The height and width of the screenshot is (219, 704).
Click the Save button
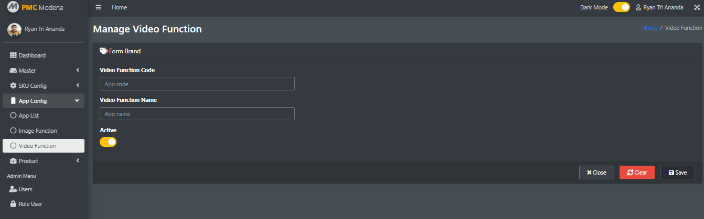pyautogui.click(x=678, y=172)
